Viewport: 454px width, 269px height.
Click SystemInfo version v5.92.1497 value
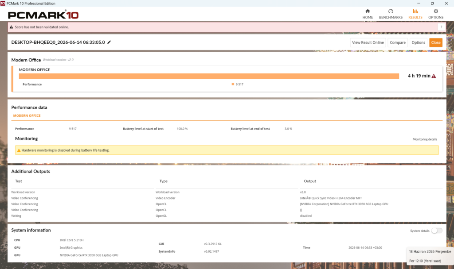click(211, 251)
